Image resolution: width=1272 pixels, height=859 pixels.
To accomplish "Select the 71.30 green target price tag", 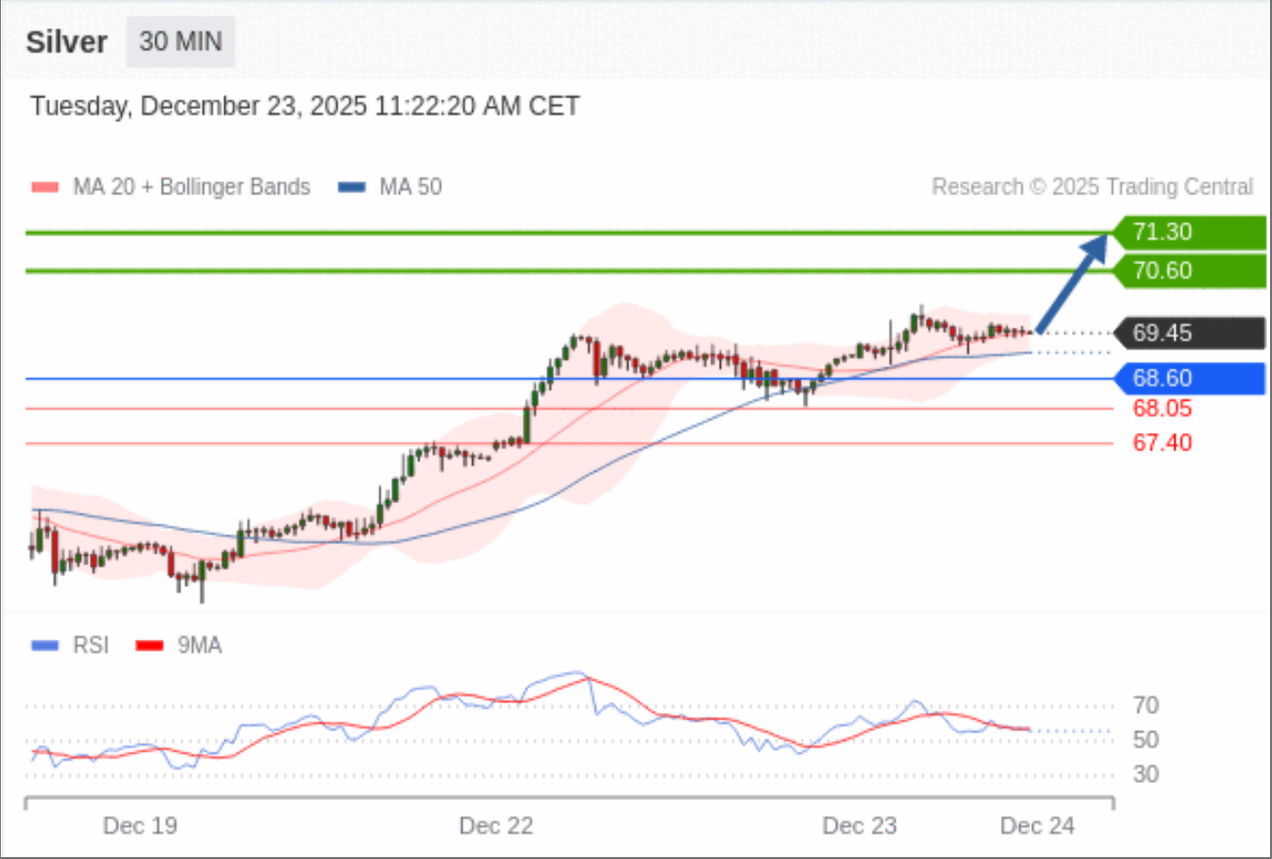I will tap(1192, 232).
